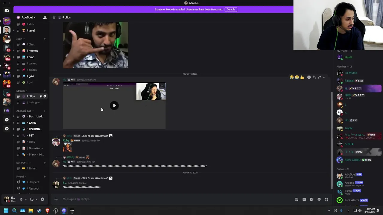Open the locket channel
Viewport: 383px width, 215px height.
[31, 63]
